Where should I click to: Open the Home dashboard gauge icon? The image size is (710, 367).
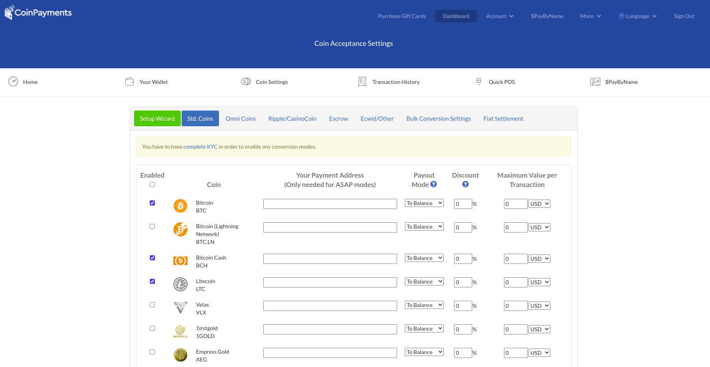pyautogui.click(x=13, y=82)
